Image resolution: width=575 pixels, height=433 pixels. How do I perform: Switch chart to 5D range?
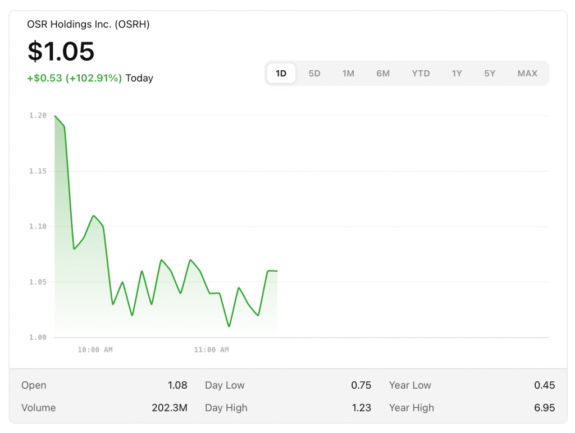[x=314, y=74]
